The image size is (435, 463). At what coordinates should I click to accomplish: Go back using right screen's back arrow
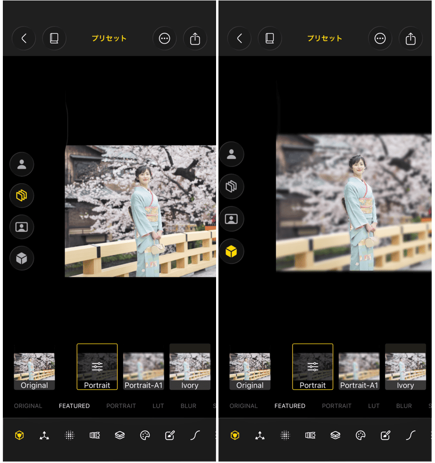pos(240,38)
